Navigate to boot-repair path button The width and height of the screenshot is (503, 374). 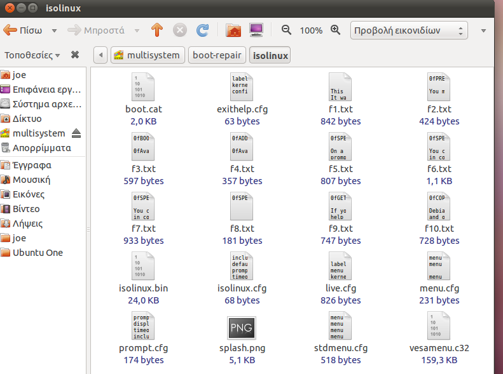coord(216,55)
